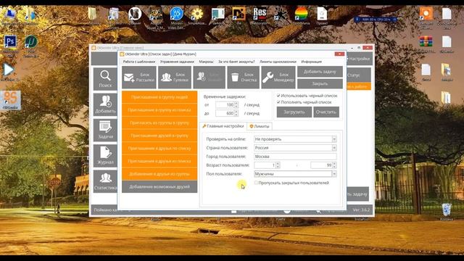
Task: Open Настройки in the main window
Action: point(359,59)
